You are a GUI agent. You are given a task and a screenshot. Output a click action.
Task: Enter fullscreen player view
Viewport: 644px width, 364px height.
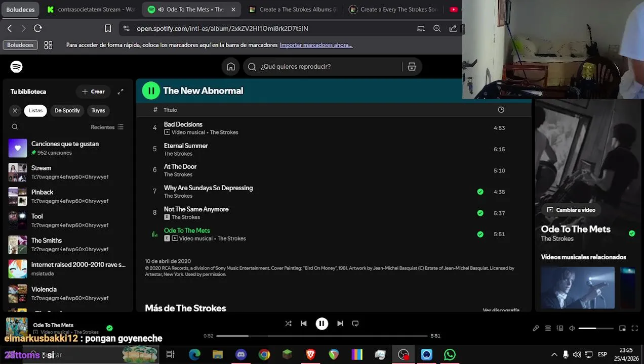coord(634,328)
